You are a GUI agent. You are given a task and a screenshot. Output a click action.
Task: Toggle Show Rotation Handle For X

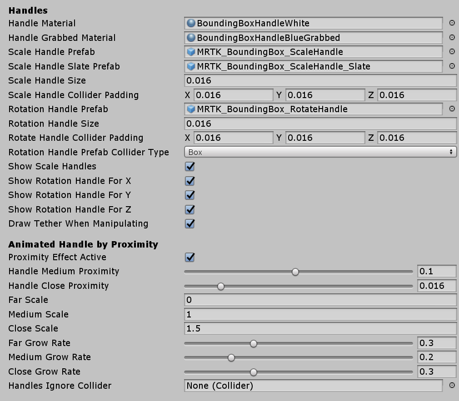tap(190, 181)
